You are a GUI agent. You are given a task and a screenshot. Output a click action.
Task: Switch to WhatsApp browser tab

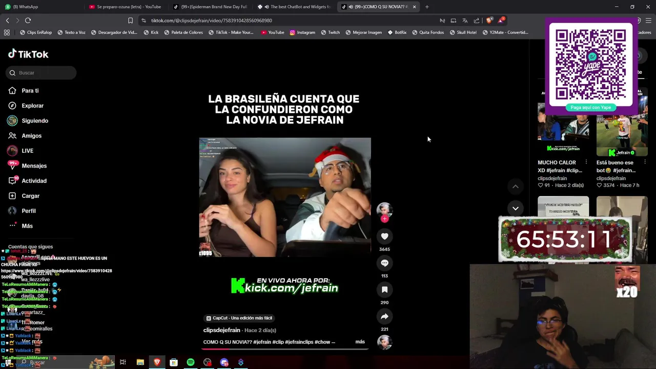pos(43,7)
